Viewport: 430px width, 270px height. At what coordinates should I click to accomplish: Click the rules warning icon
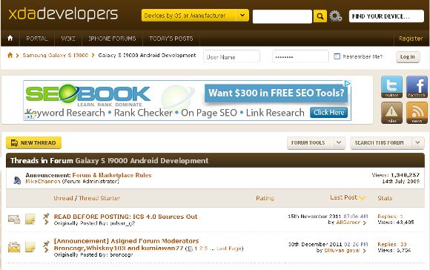point(391,113)
